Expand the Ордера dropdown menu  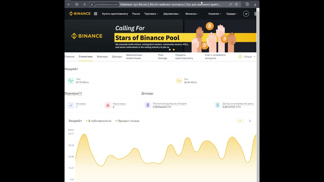(232, 14)
